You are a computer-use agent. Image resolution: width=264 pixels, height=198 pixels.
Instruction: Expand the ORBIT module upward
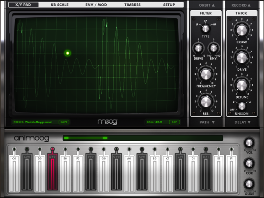(206, 5)
